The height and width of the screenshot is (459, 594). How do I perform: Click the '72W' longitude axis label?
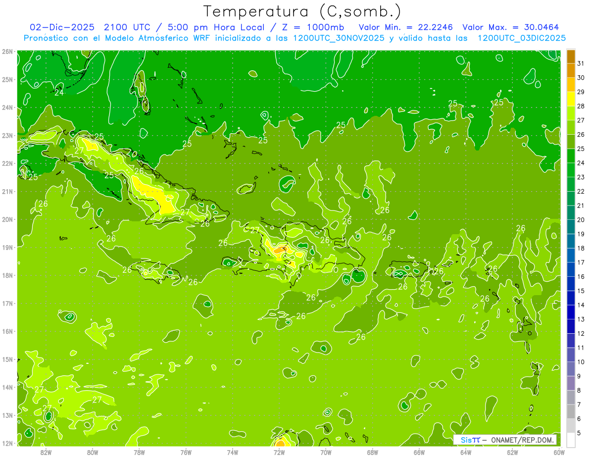279,452
